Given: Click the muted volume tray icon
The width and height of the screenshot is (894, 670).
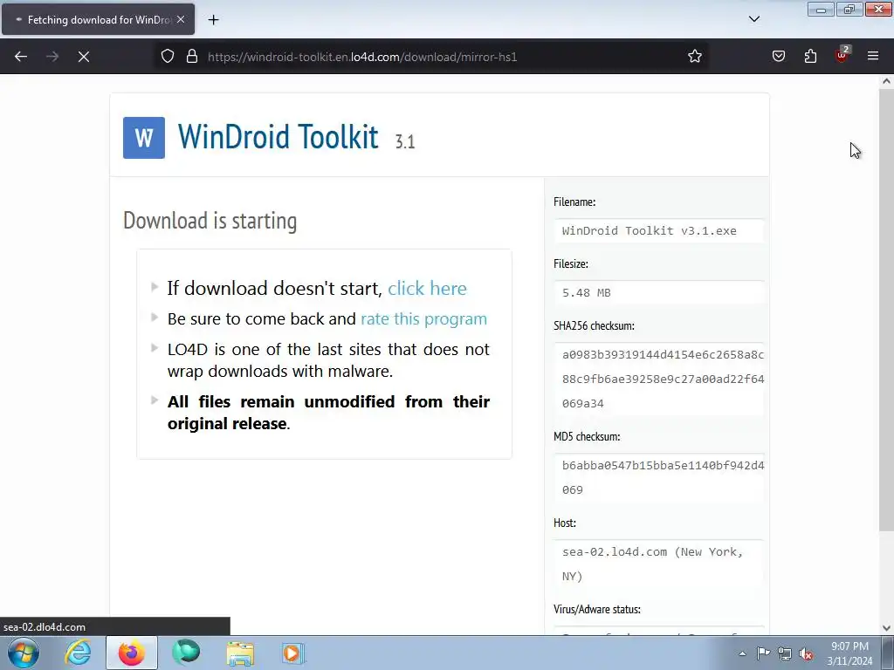Looking at the screenshot, I should pyautogui.click(x=806, y=653).
